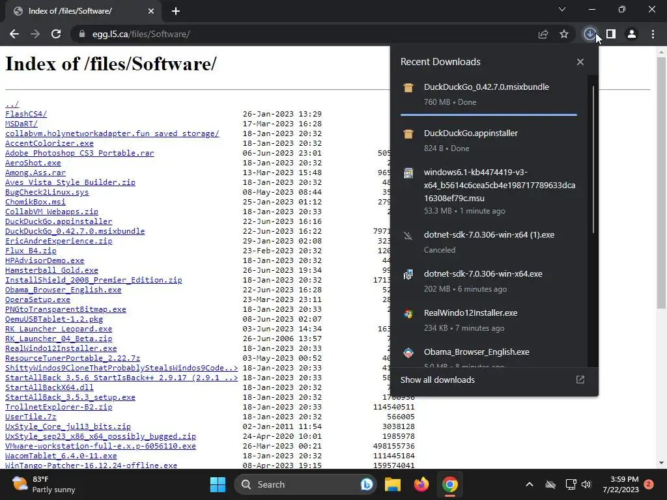Download ResourceTunerPortable_2.22.7z
This screenshot has width=667, height=500.
pyautogui.click(x=72, y=359)
